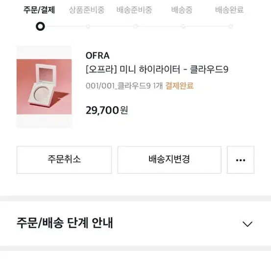Click the 상품준비중 progress dot
Image resolution: width=271 pixels, height=271 pixels.
point(88,26)
